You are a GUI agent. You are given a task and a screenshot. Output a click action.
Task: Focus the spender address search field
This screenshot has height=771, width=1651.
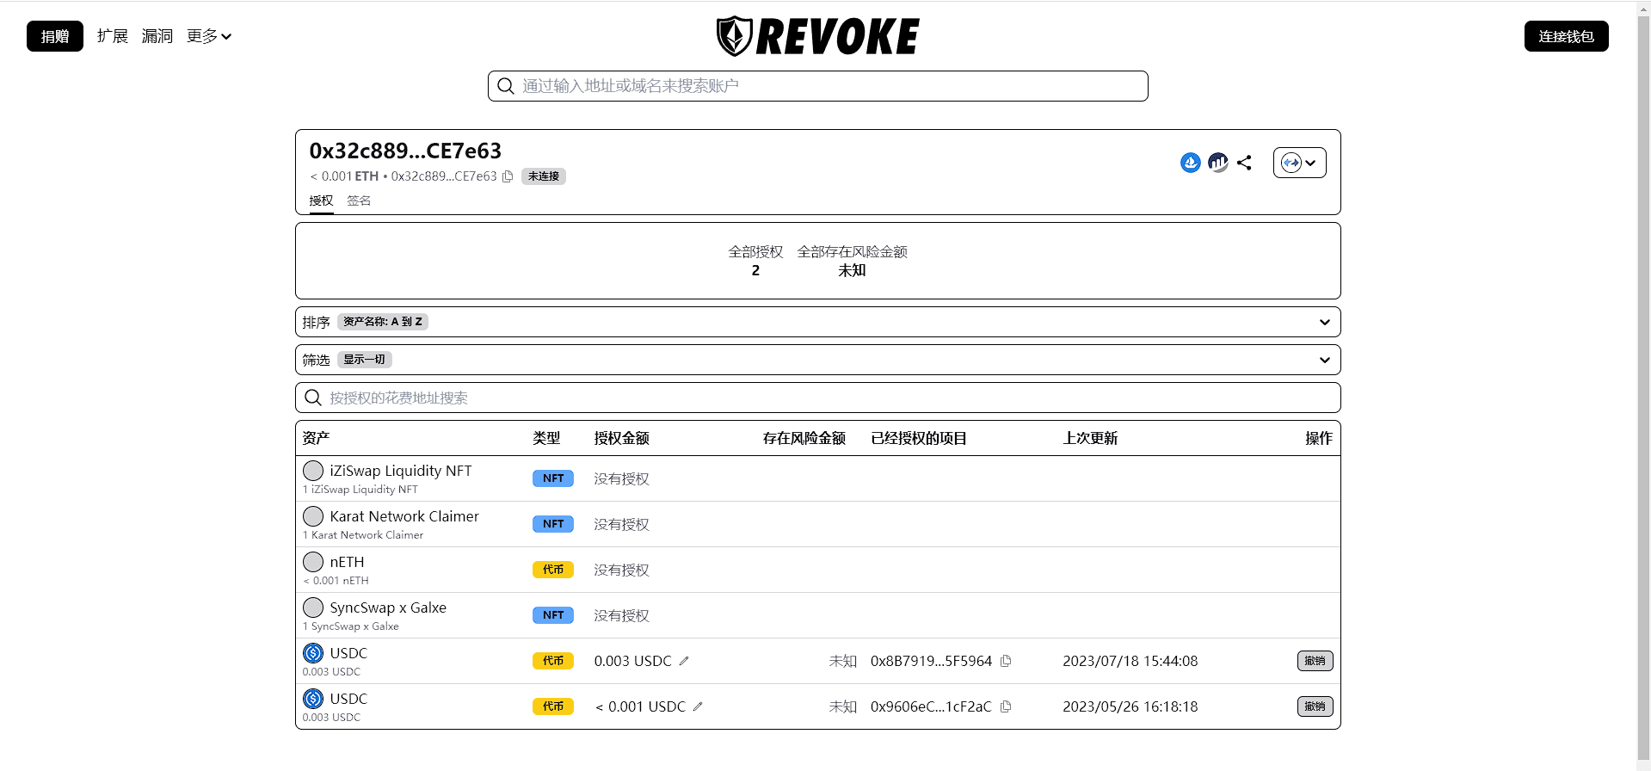[x=817, y=398]
